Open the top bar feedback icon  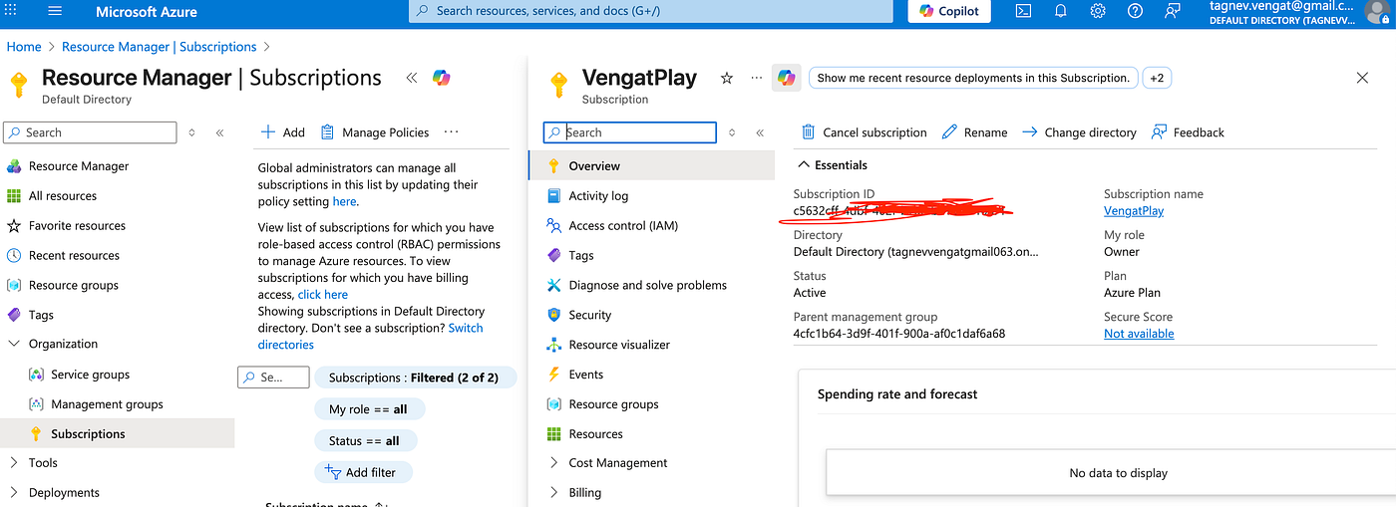click(1172, 11)
